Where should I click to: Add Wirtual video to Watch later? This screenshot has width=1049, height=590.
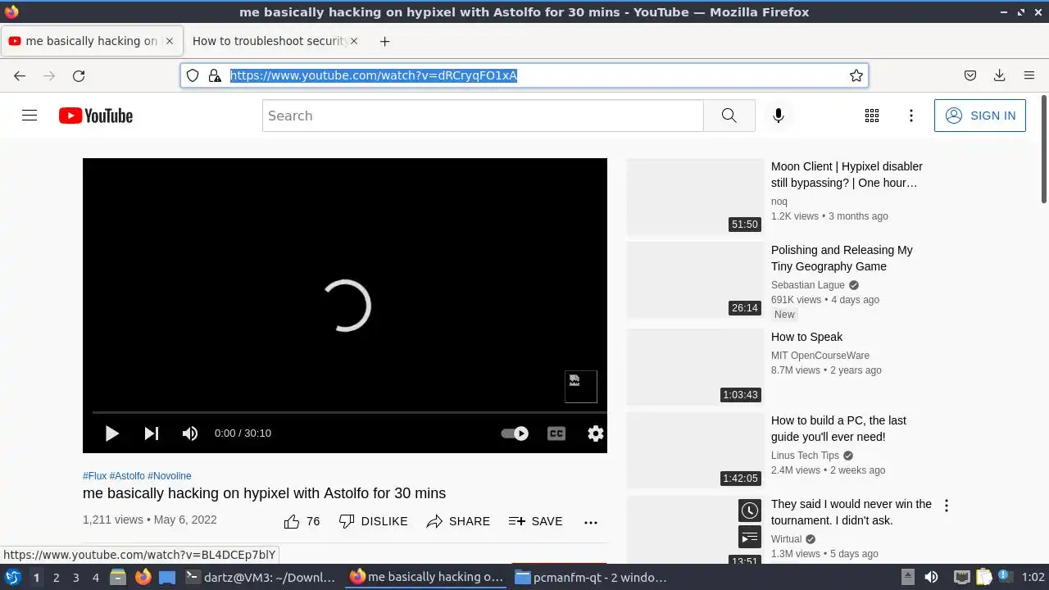tap(750, 511)
